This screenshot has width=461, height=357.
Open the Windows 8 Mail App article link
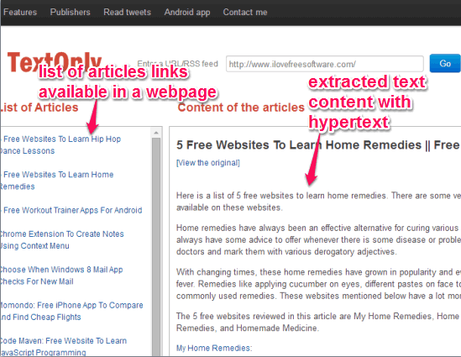(x=61, y=276)
